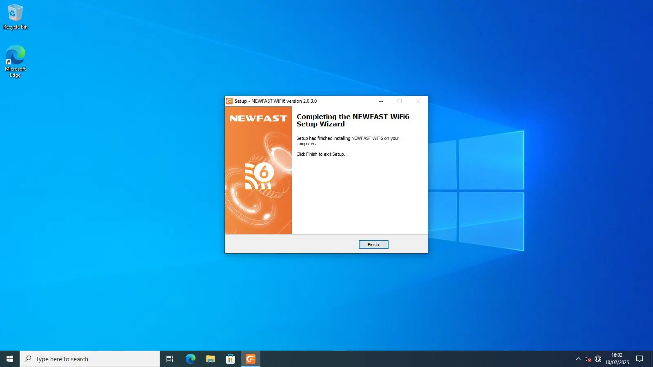Click the Type here to search box
653x367 pixels.
coord(90,359)
